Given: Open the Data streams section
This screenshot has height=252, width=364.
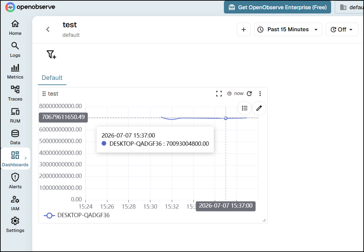Looking at the screenshot, I should [15, 137].
